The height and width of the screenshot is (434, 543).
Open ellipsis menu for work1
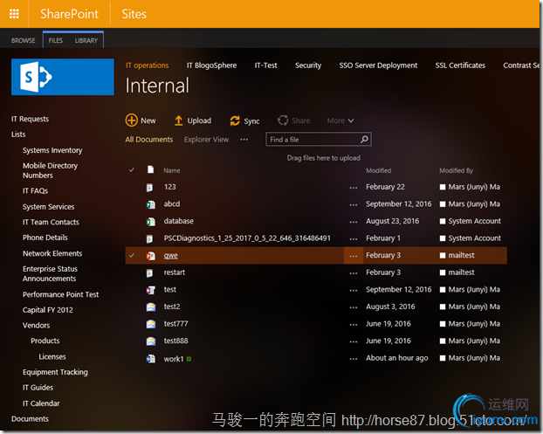(x=354, y=359)
